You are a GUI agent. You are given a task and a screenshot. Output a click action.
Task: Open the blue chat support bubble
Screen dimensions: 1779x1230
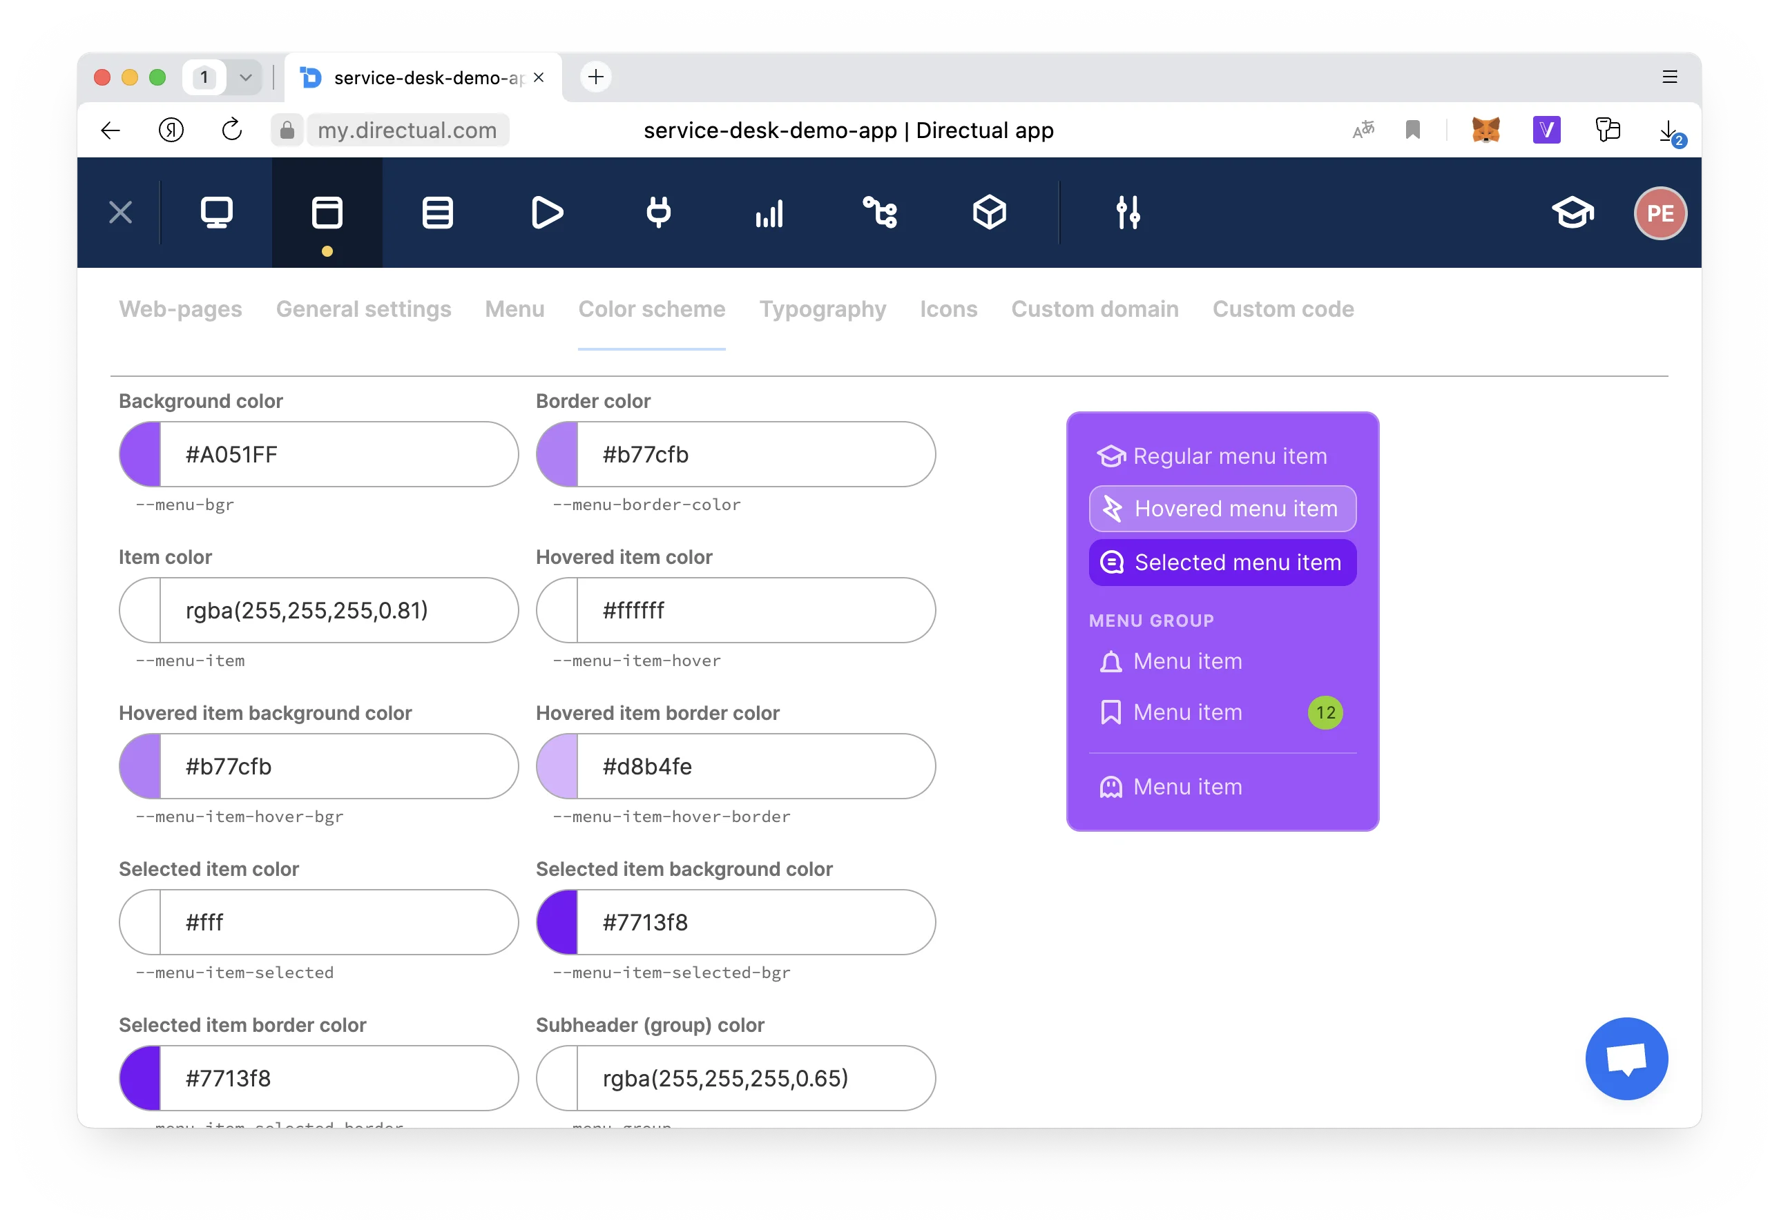1626,1059
